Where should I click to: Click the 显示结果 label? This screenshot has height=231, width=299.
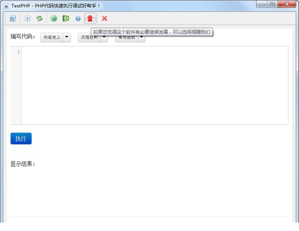point(23,164)
